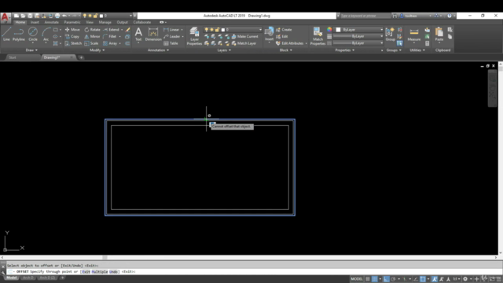Switch to the Annotate ribbon tab
The width and height of the screenshot is (503, 283).
coord(51,22)
